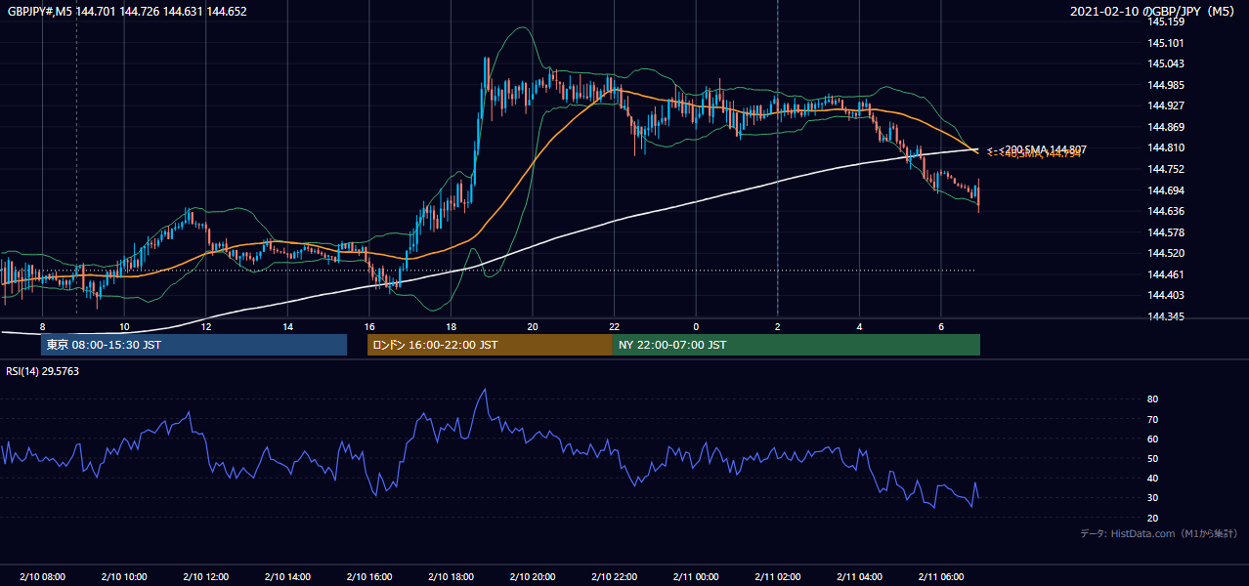The height and width of the screenshot is (586, 1249).
Task: Click hour tick 14 on price chart axis
Action: (287, 326)
